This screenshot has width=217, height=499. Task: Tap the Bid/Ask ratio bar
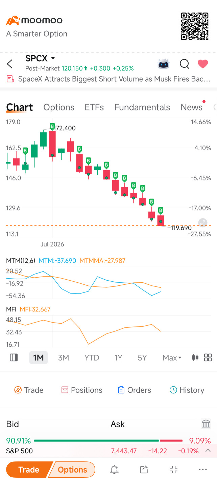[108, 440]
